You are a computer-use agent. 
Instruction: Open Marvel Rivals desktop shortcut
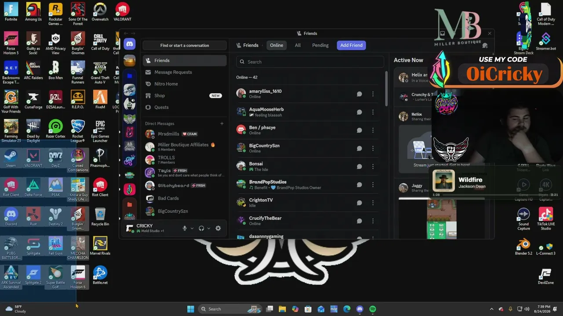pos(100,247)
